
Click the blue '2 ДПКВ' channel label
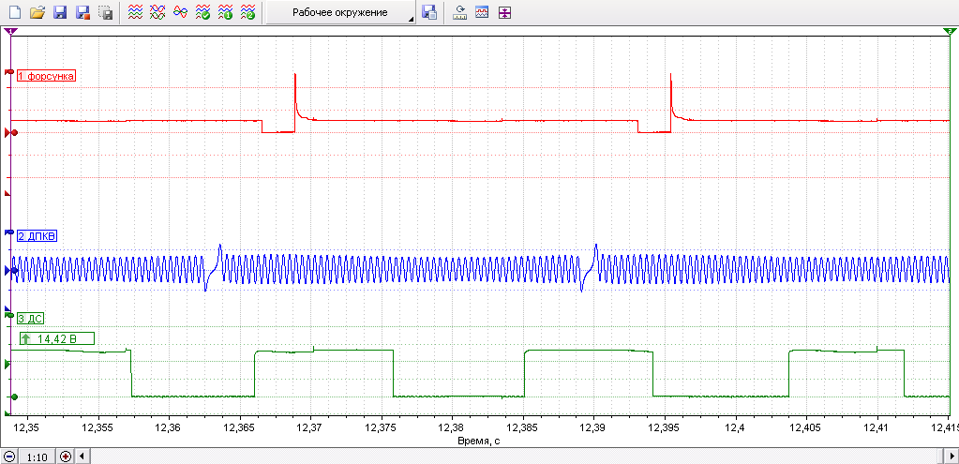37,236
